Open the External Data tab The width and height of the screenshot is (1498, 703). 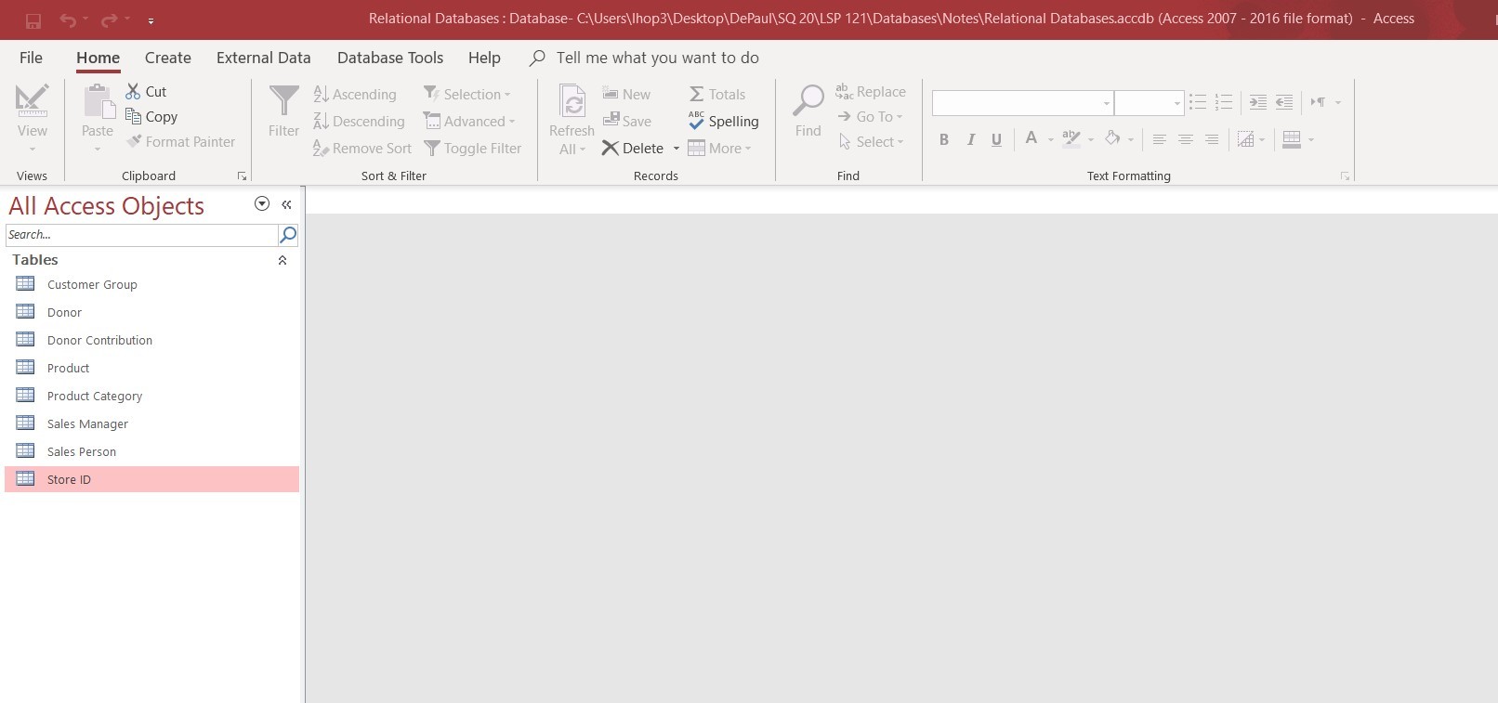tap(264, 58)
